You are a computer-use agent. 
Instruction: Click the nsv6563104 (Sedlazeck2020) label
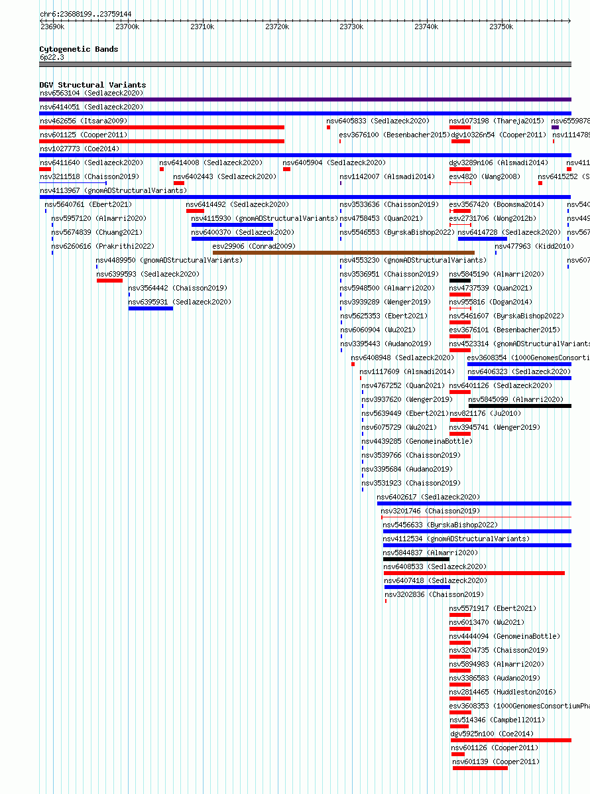91,93
